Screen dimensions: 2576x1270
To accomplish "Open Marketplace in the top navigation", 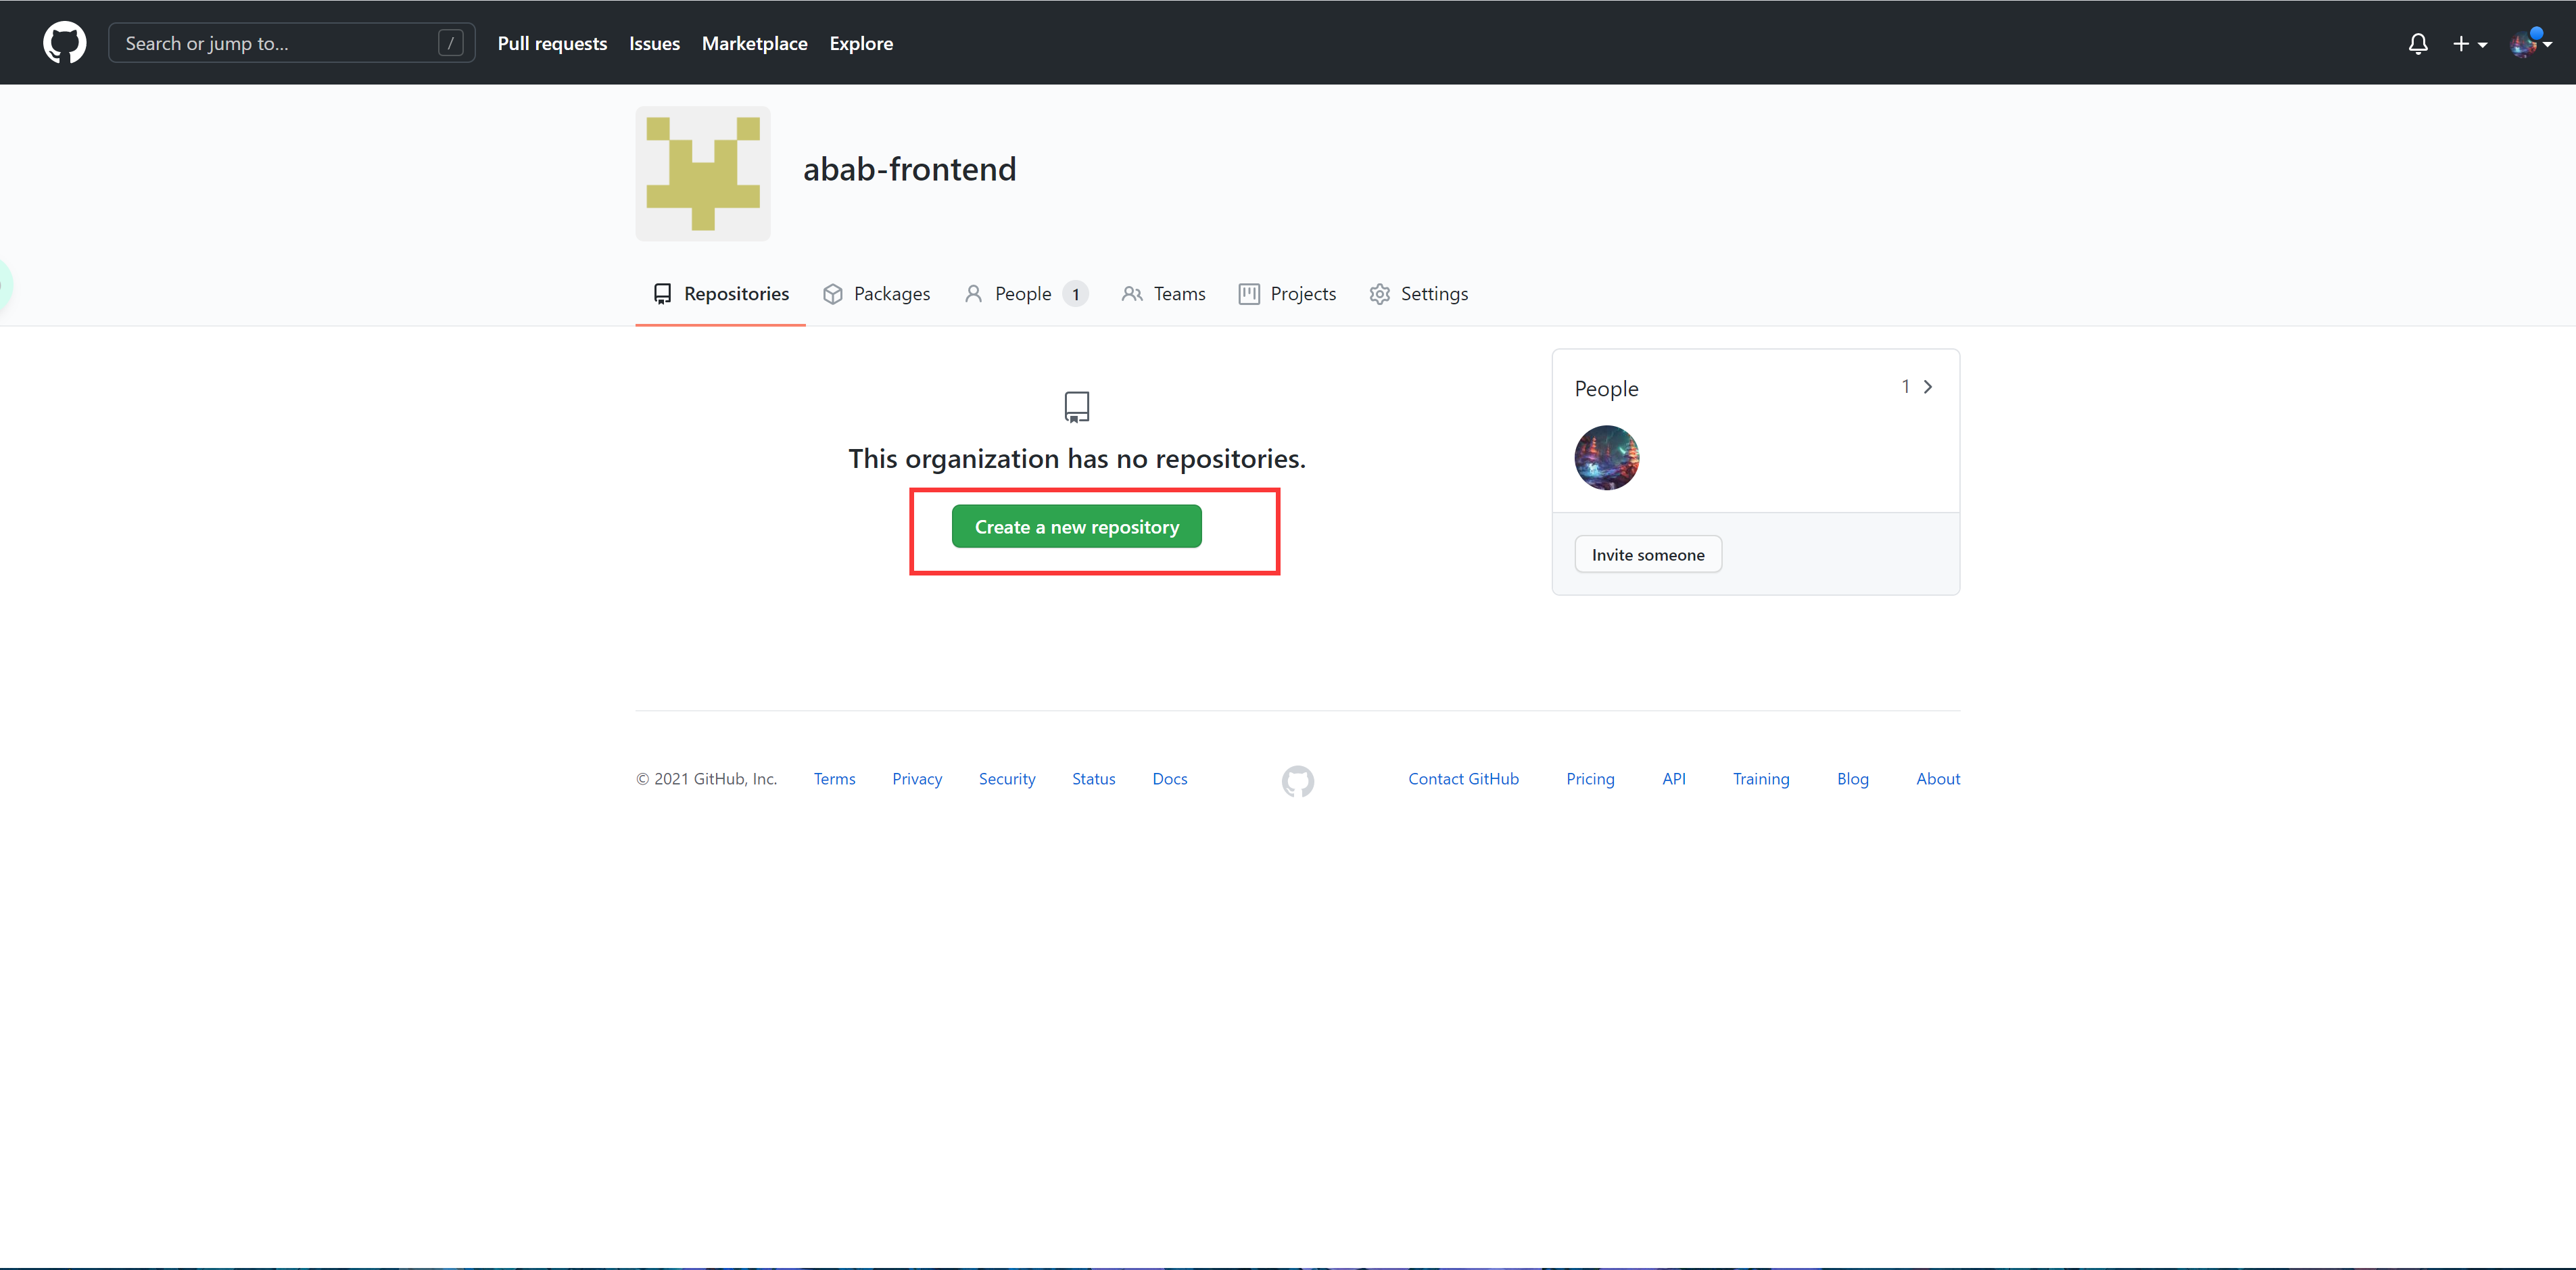I will (x=754, y=43).
